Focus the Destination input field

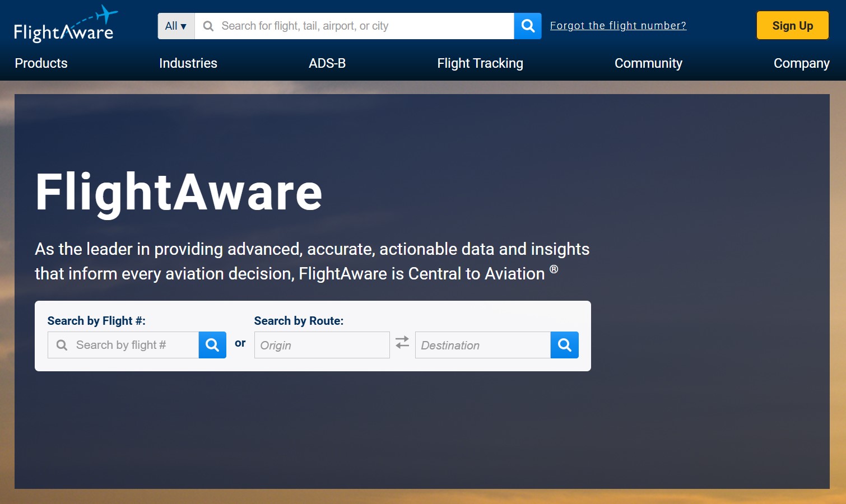(x=483, y=345)
